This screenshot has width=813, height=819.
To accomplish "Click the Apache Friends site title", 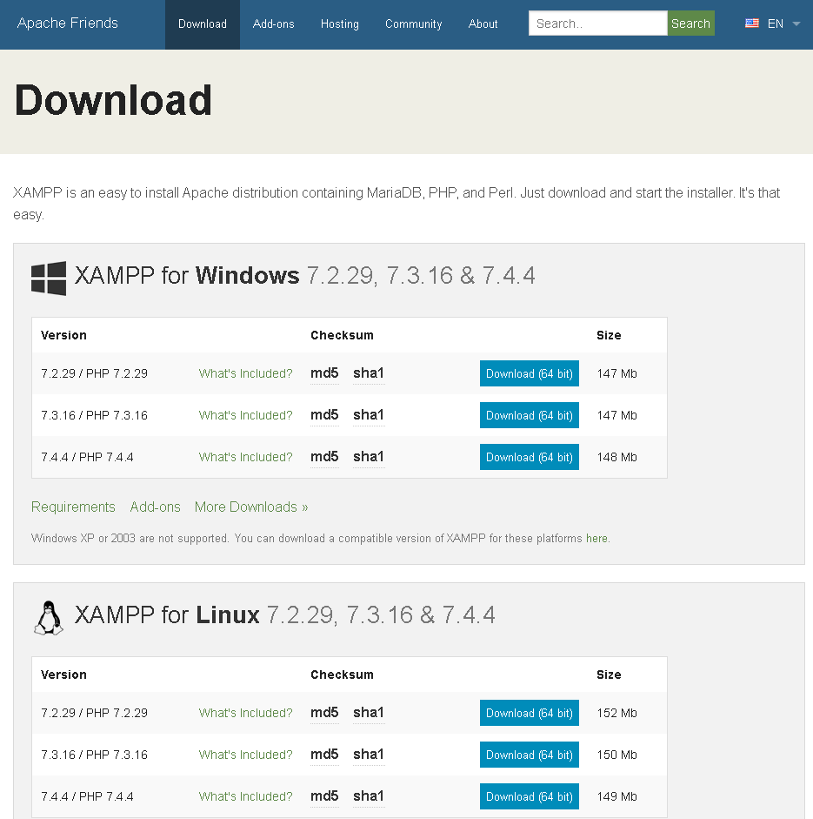I will click(x=67, y=23).
